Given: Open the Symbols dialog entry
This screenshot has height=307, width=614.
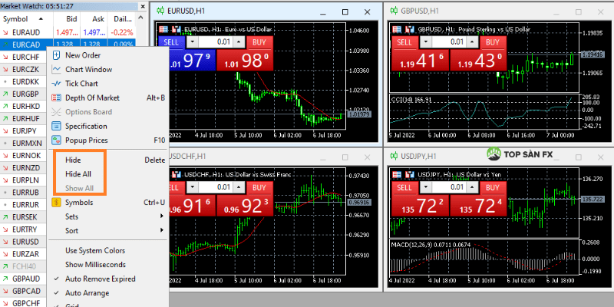Looking at the screenshot, I should [107, 203].
